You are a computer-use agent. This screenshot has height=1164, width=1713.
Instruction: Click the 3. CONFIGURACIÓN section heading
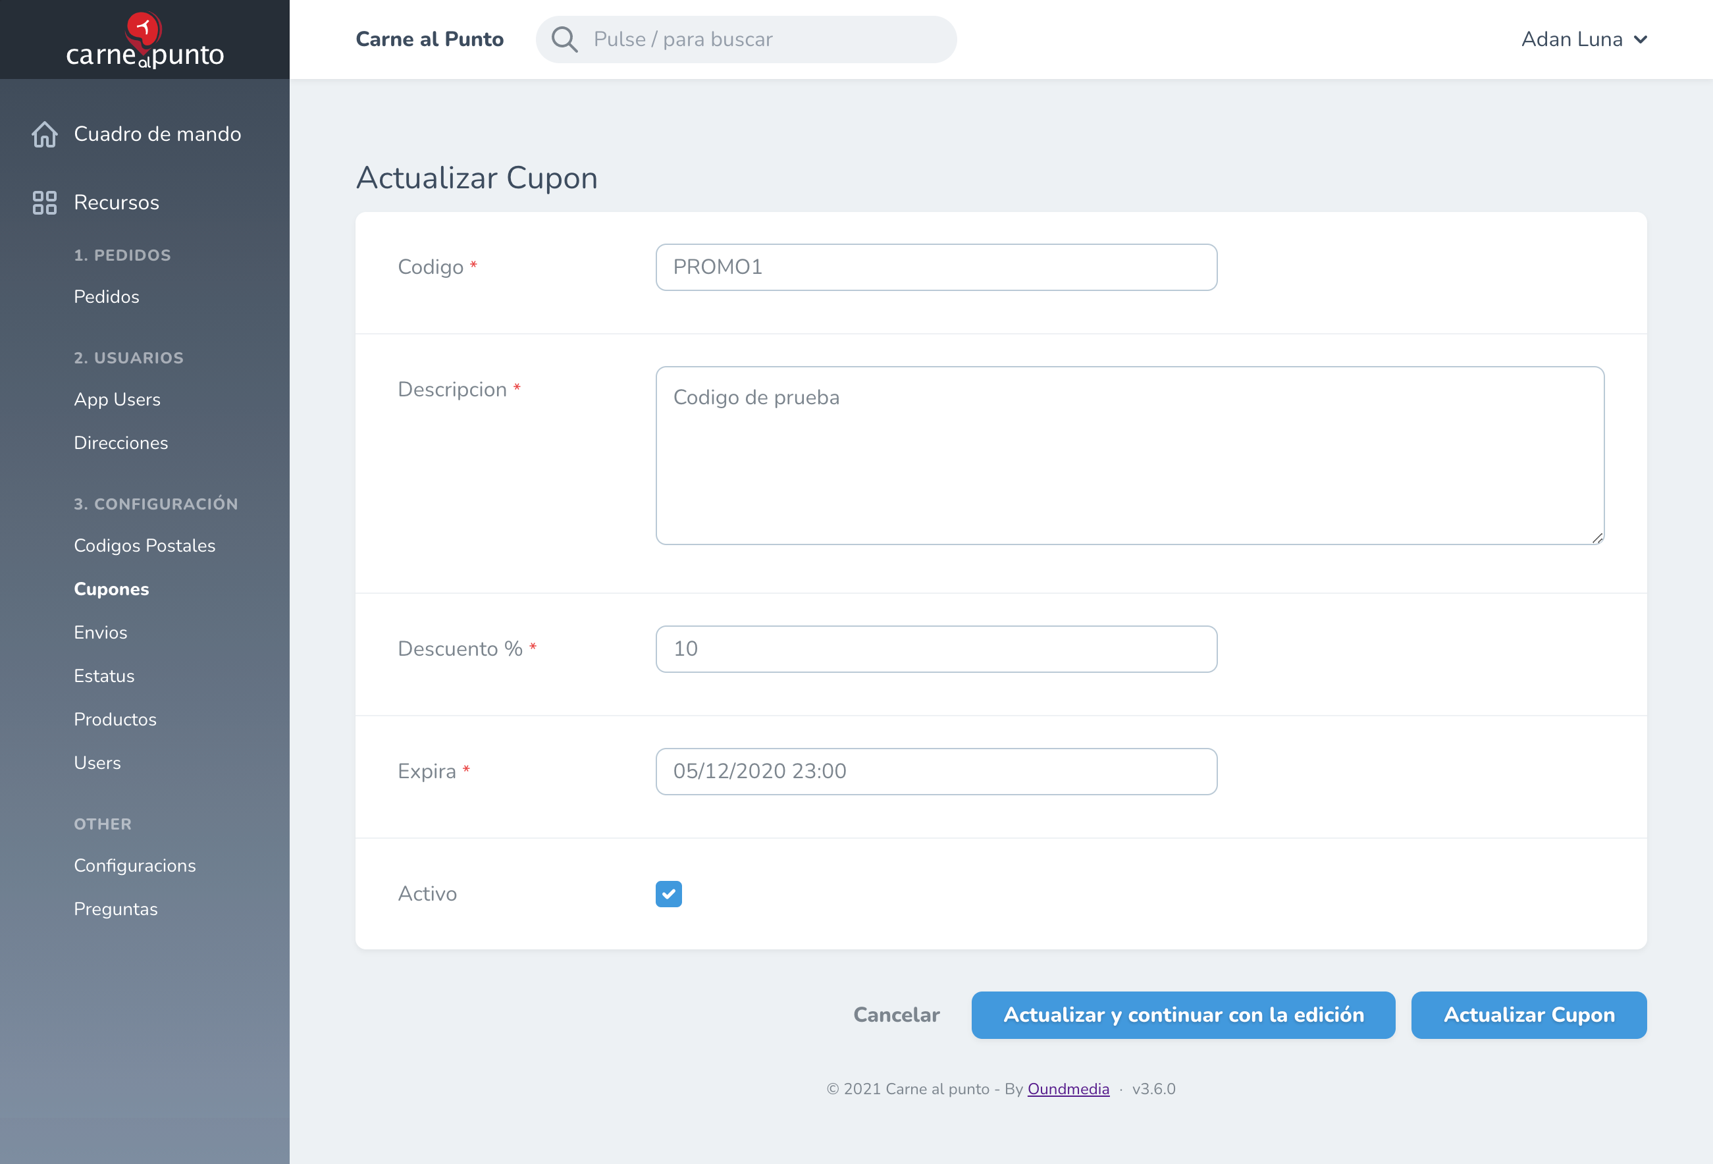tap(156, 504)
